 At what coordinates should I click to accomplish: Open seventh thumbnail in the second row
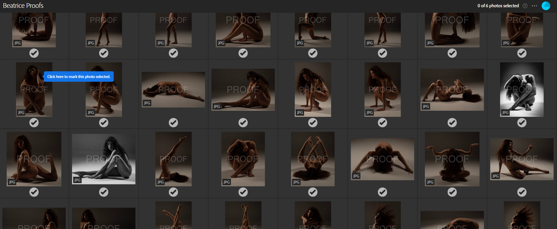click(x=452, y=90)
